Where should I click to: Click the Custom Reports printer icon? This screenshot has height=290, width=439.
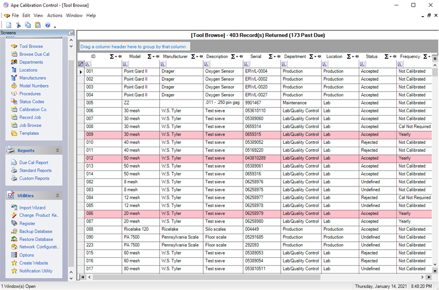point(14,178)
